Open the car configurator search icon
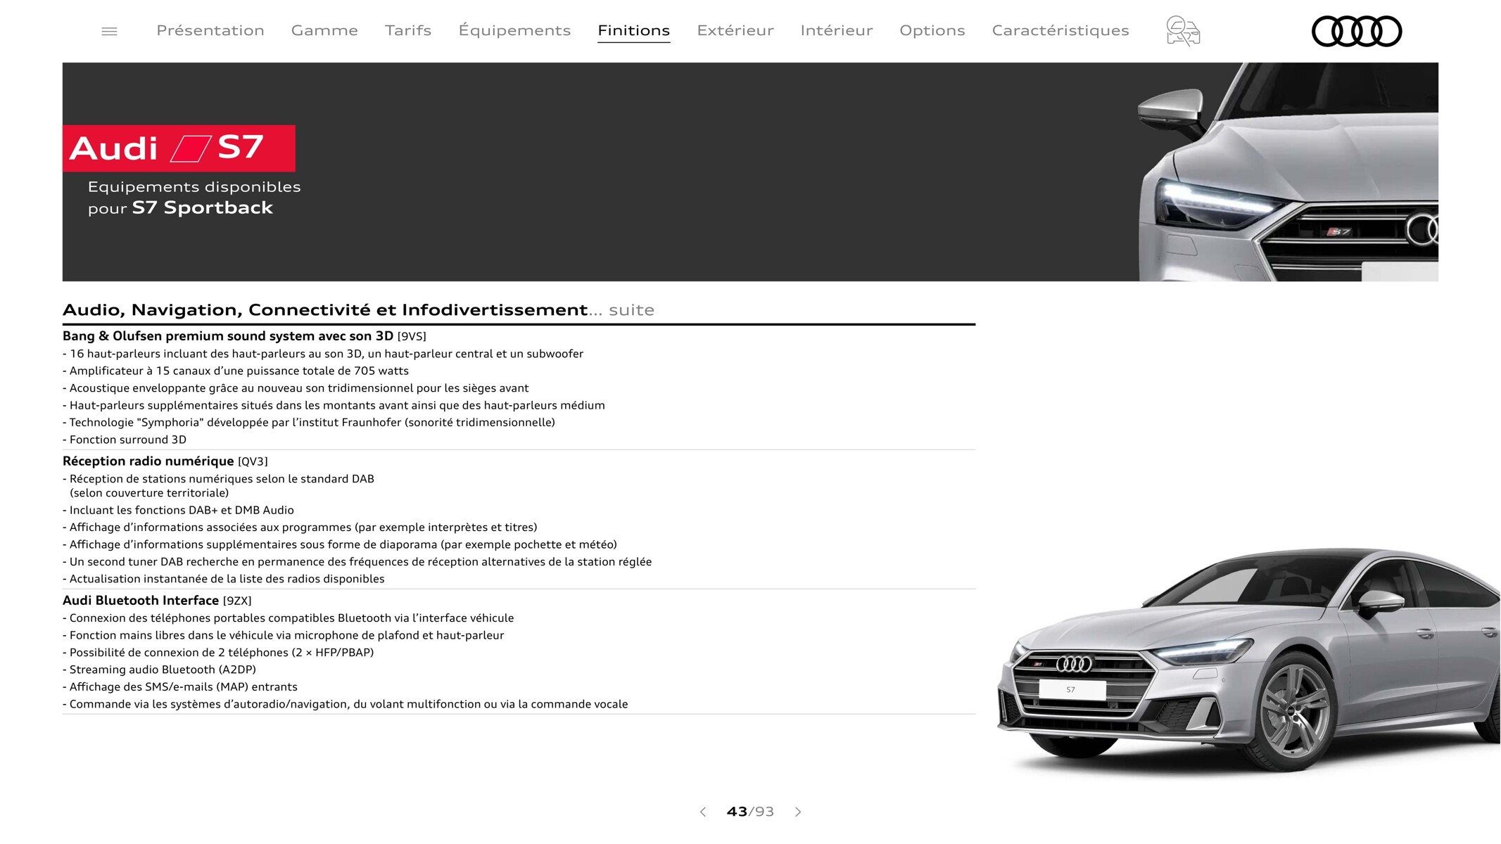The width and height of the screenshot is (1501, 844). coord(1183,31)
